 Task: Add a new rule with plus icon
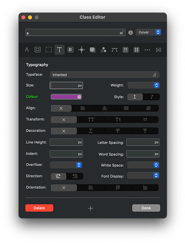tap(91, 208)
